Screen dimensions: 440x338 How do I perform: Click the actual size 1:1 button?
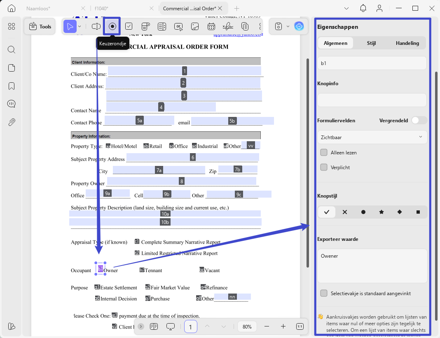click(x=300, y=326)
